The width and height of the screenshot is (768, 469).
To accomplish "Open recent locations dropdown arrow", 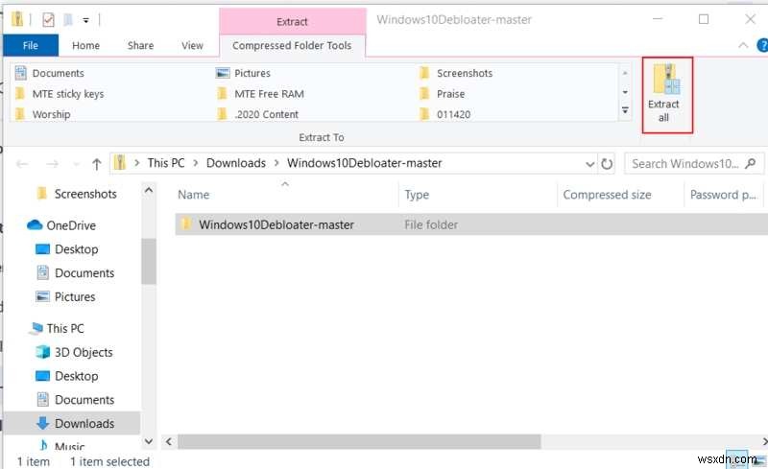I will coord(76,164).
